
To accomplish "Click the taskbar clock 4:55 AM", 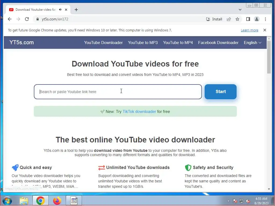I will 261,201.
